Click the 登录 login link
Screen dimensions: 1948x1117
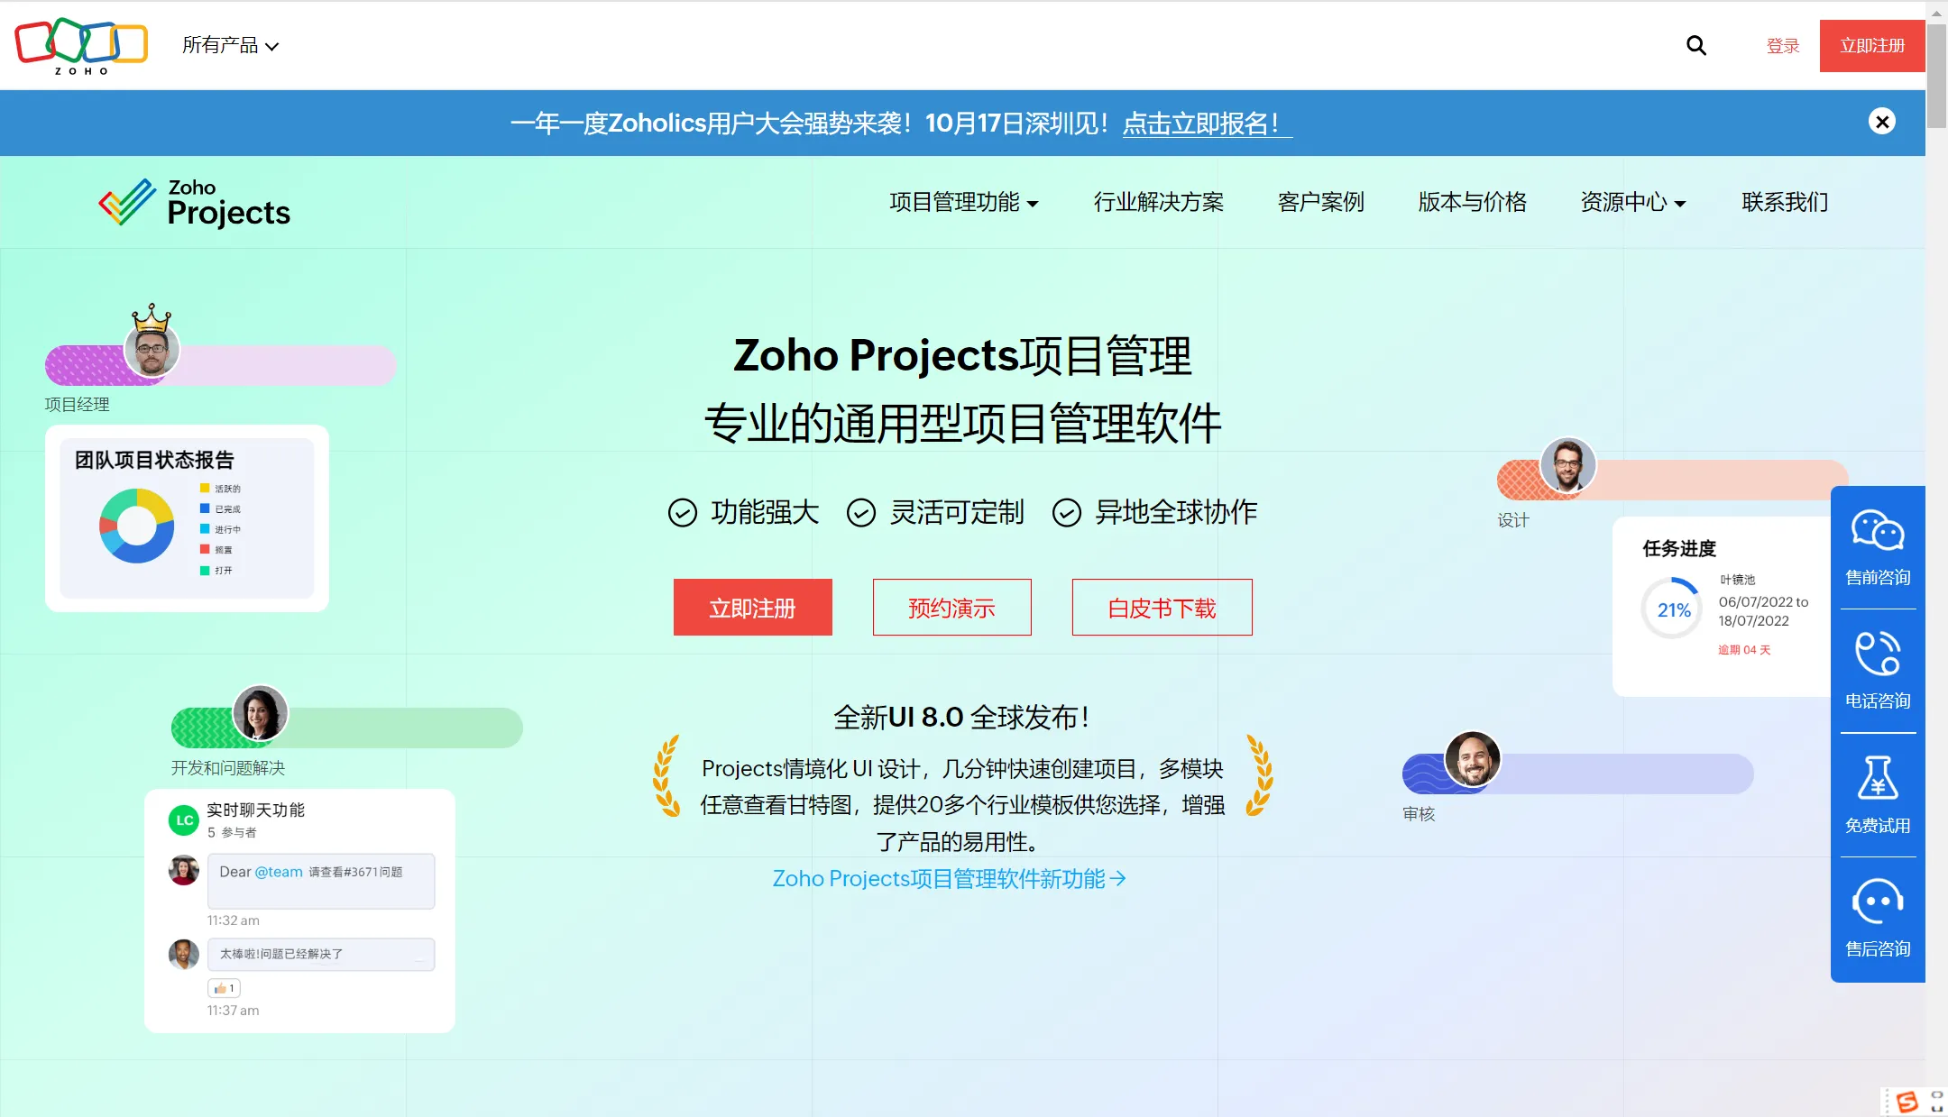1783,46
